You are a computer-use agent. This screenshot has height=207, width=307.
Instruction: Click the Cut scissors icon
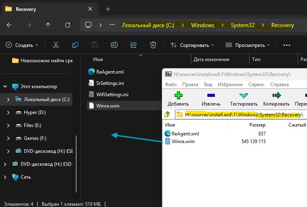(x=56, y=45)
